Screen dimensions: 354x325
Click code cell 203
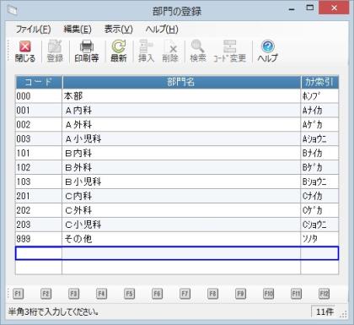[x=39, y=225]
